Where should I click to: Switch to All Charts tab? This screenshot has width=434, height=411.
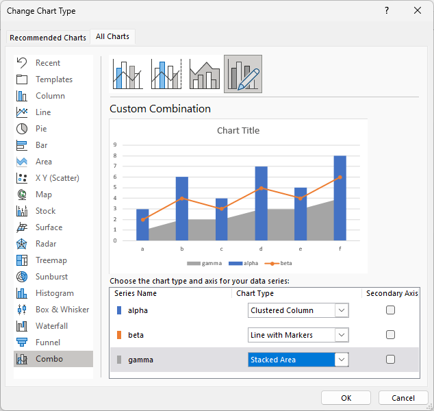coord(113,36)
